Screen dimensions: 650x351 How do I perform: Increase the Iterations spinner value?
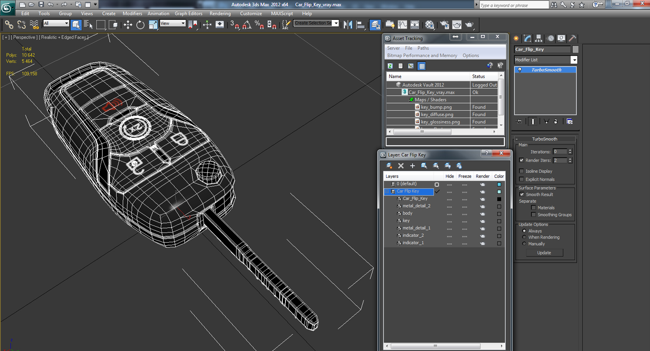pyautogui.click(x=570, y=150)
